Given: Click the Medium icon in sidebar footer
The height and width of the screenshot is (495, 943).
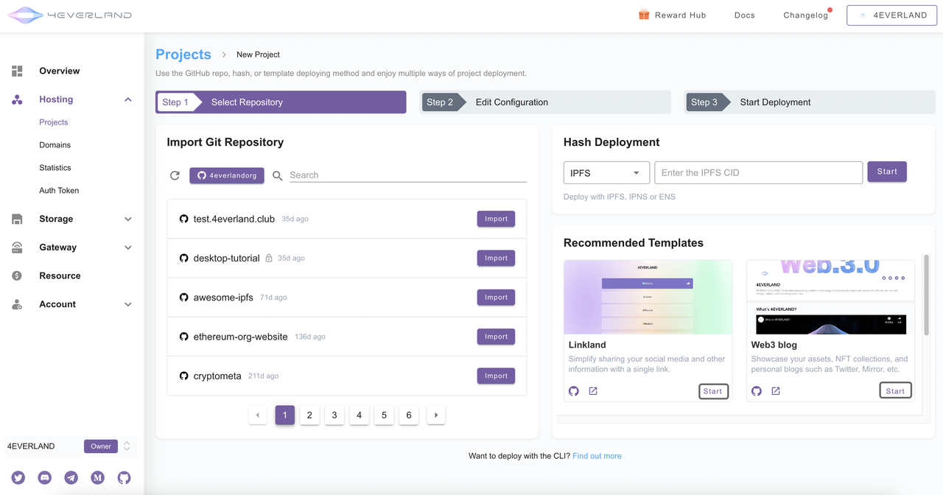Looking at the screenshot, I should [97, 478].
